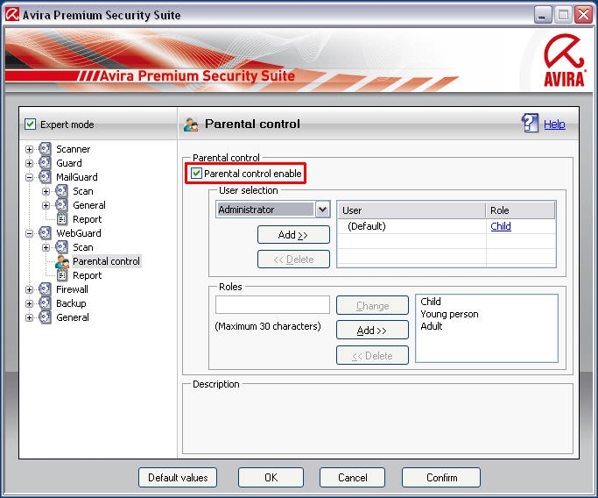This screenshot has height=498, width=598.
Task: Click the WebGuard gear icon
Action: [x=45, y=233]
